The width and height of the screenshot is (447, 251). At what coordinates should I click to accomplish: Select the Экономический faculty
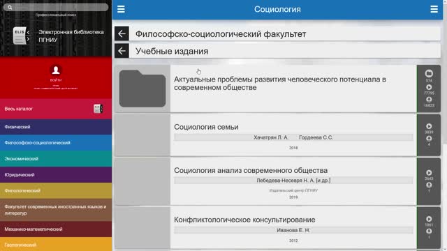coord(56,158)
